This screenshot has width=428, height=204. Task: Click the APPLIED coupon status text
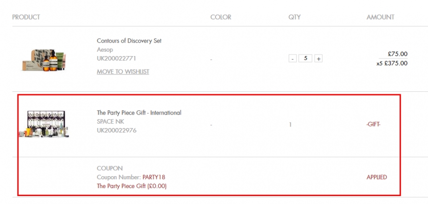coord(376,177)
